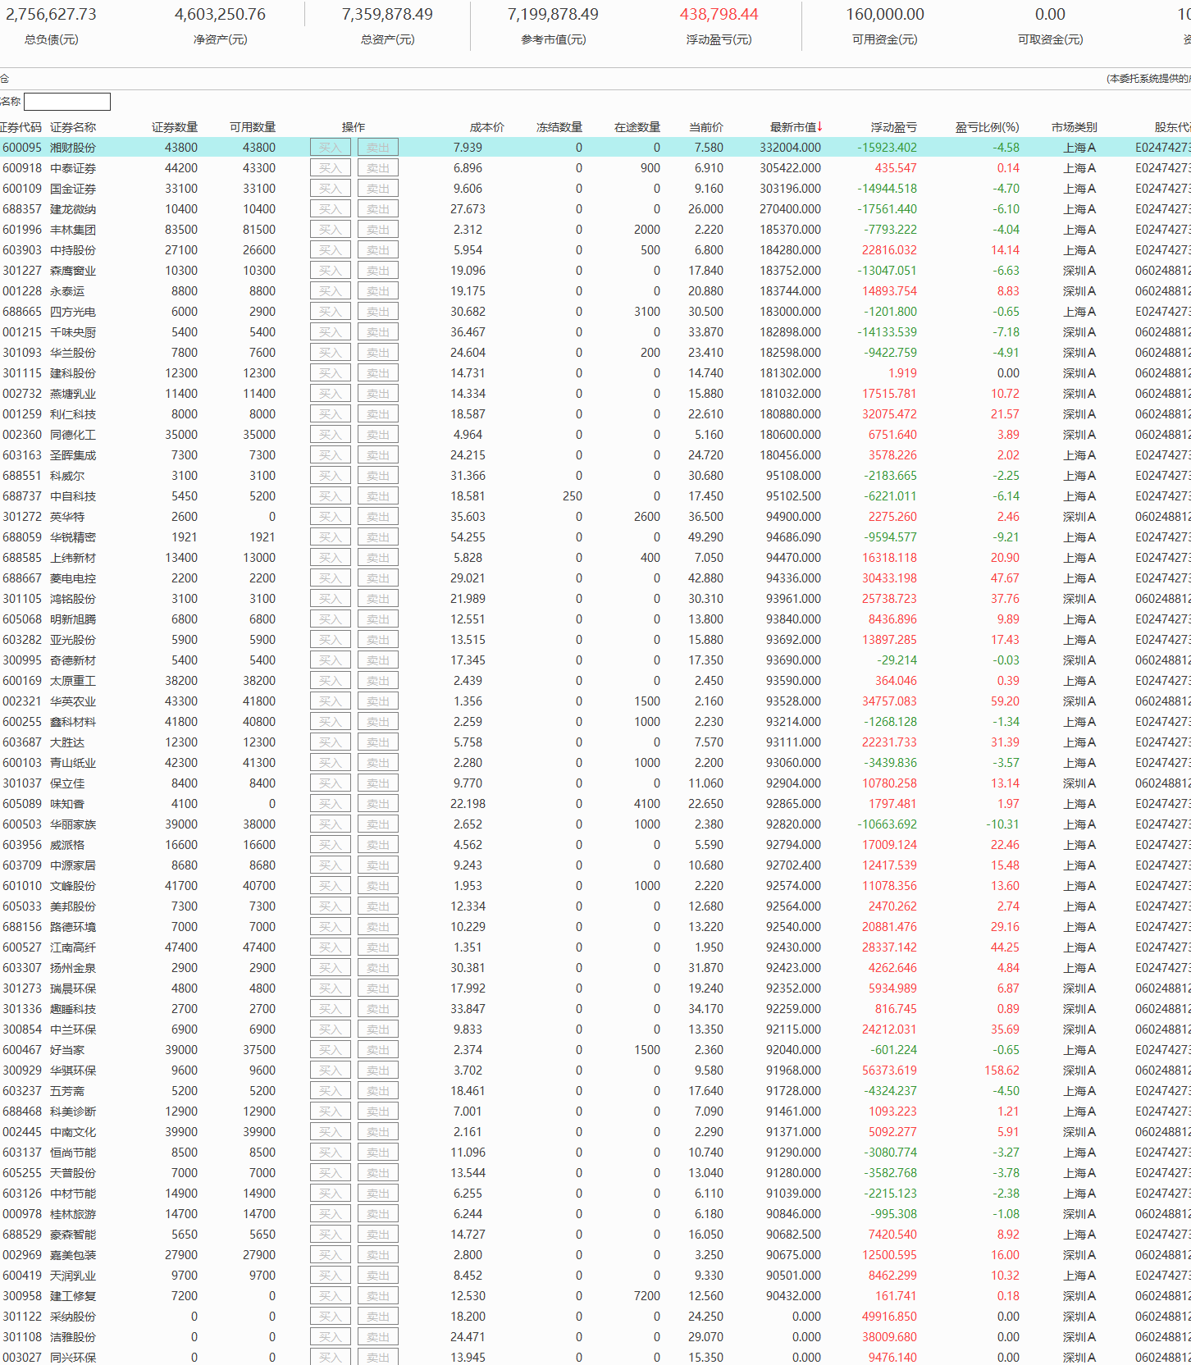Focus the 名称 search input box
Viewport: 1191px width, 1365px height.
pyautogui.click(x=67, y=102)
